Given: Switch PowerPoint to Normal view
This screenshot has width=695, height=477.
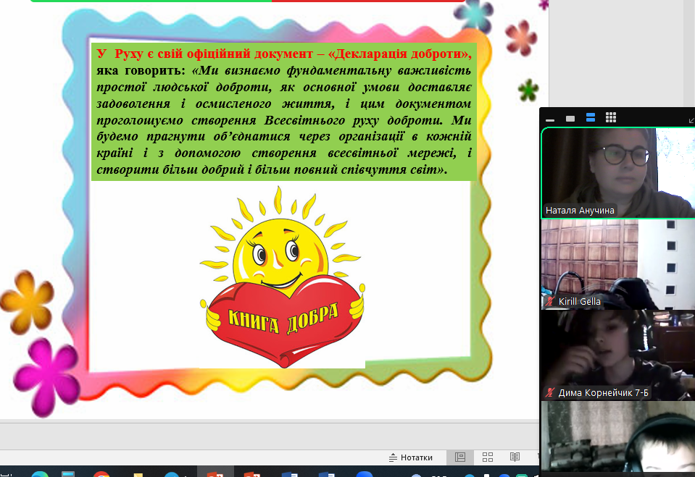Looking at the screenshot, I should pyautogui.click(x=460, y=457).
